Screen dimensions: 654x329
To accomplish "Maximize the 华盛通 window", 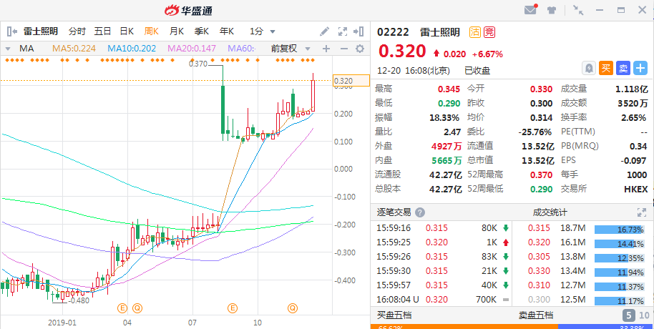I will pyautogui.click(x=621, y=10).
